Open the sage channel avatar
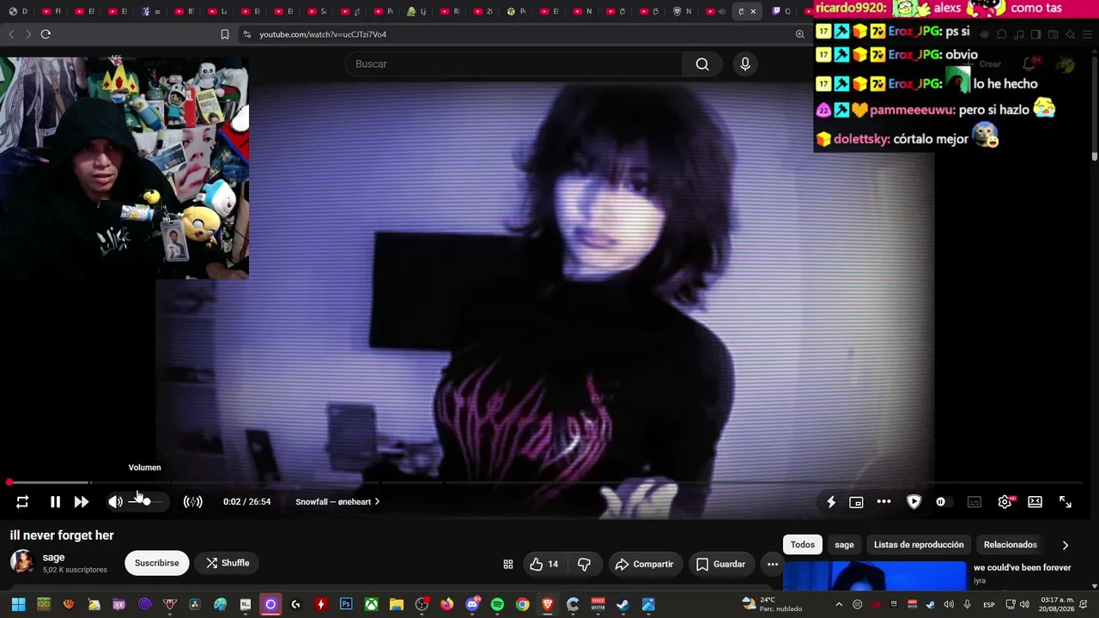 [x=22, y=562]
